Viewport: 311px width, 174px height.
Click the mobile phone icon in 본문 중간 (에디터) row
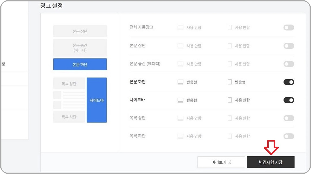click(x=230, y=64)
